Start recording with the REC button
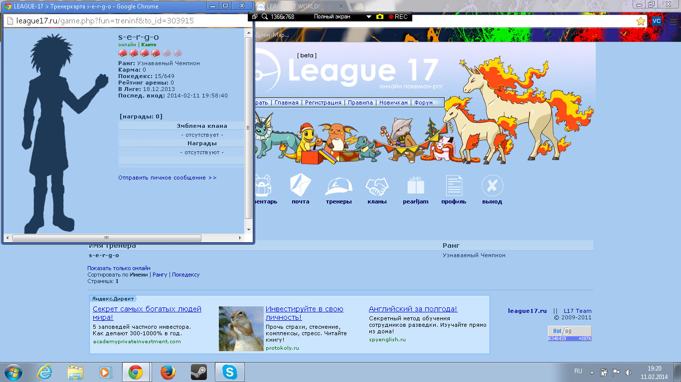 398,16
